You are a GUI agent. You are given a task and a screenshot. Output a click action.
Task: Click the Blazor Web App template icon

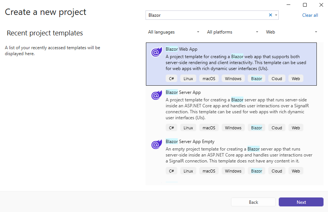pyautogui.click(x=157, y=51)
